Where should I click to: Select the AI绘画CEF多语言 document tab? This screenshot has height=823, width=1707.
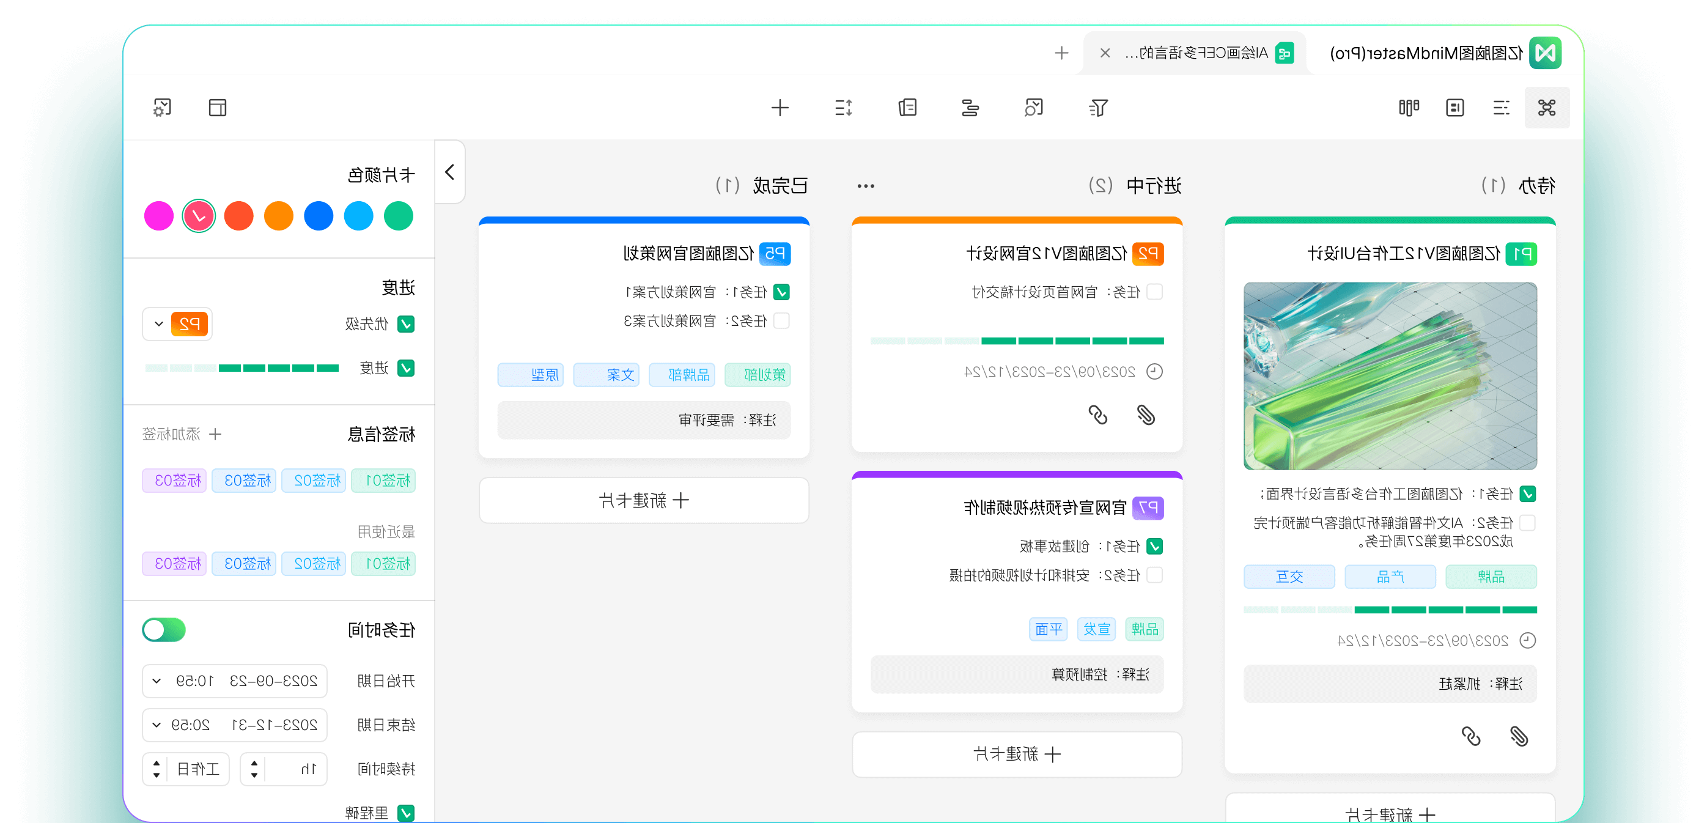click(x=1195, y=53)
